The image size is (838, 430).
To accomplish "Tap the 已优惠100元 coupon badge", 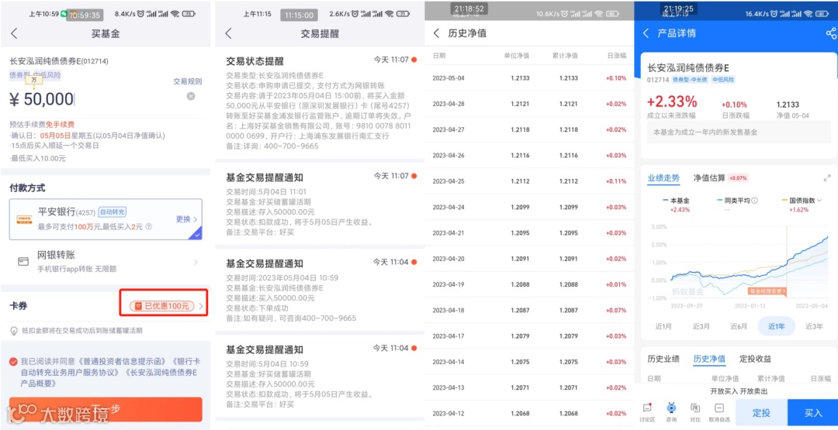I will tap(161, 306).
